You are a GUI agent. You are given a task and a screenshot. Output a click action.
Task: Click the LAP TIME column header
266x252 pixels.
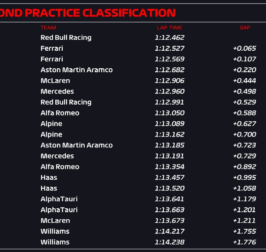coord(169,28)
